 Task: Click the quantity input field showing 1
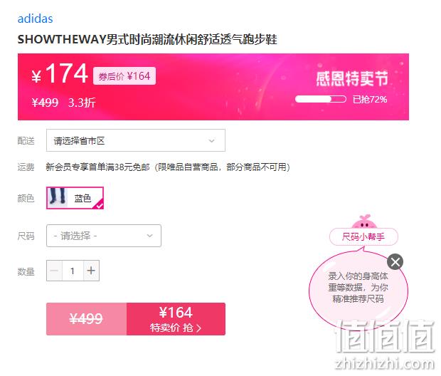tap(73, 271)
